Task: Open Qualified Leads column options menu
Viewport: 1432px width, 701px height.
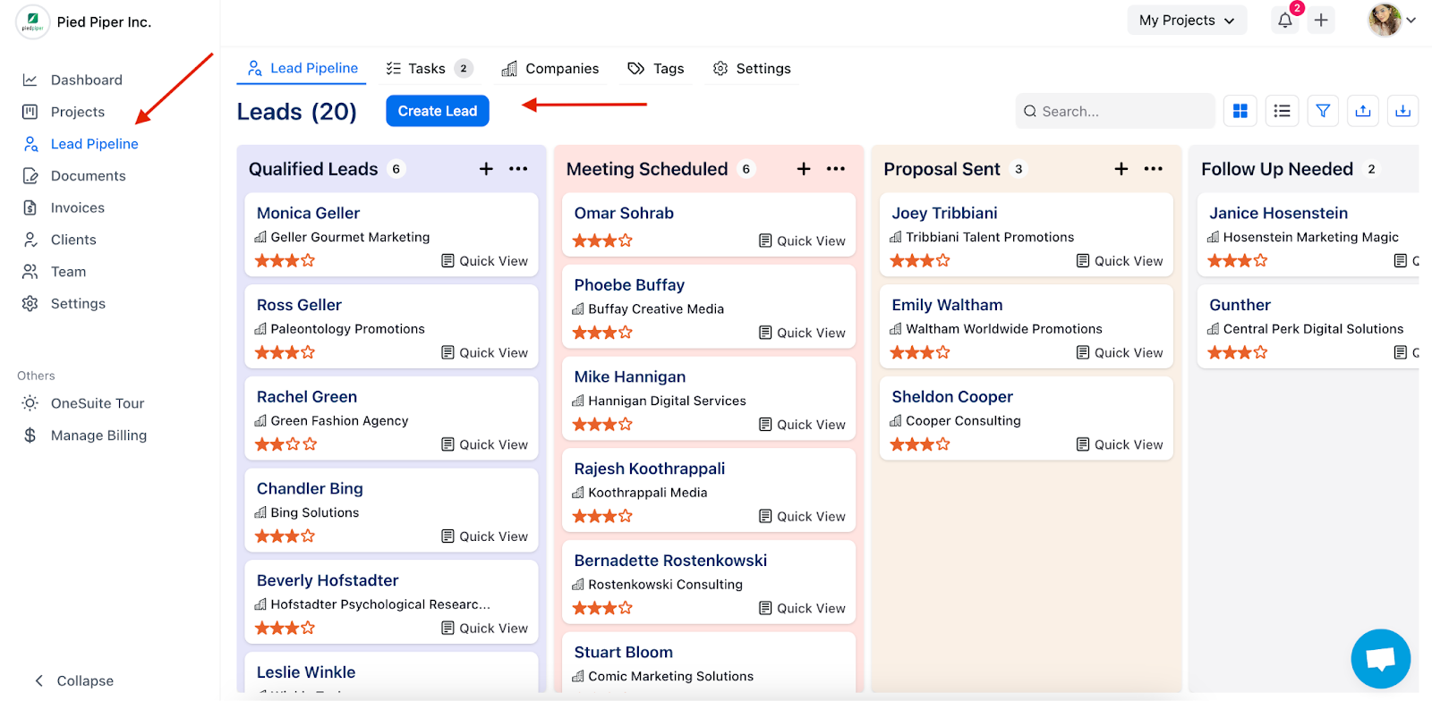Action: pos(518,169)
